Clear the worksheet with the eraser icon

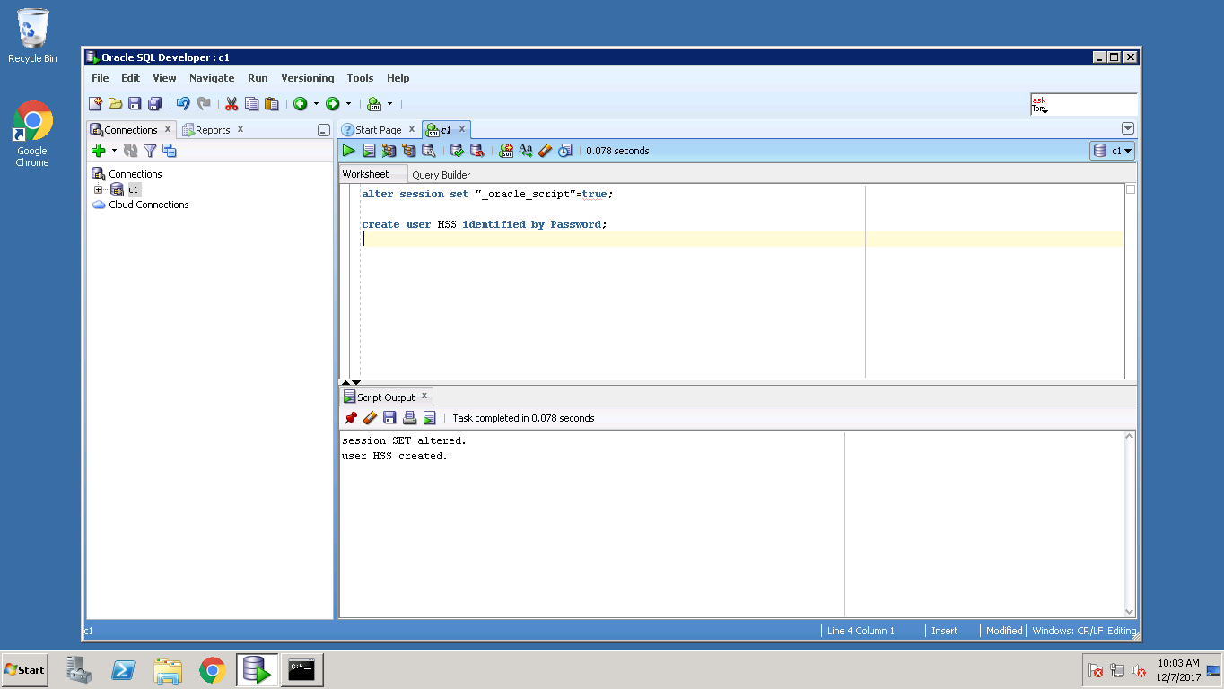coord(545,150)
